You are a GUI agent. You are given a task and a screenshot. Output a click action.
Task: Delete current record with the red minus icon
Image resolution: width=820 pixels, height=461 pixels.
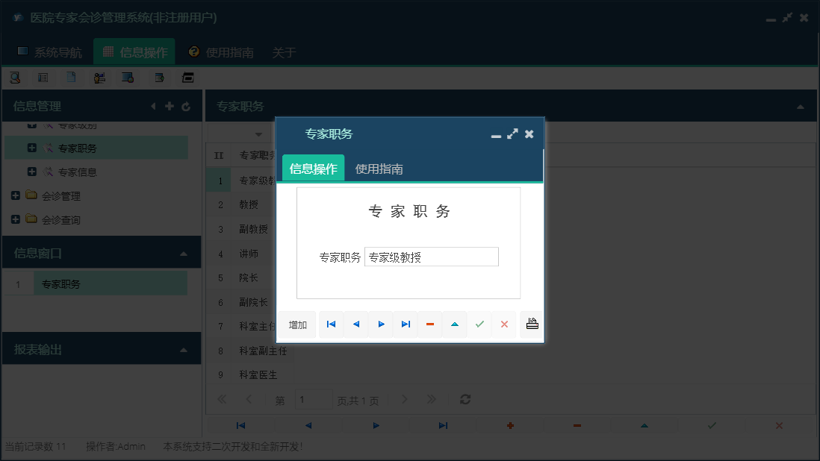pos(430,323)
